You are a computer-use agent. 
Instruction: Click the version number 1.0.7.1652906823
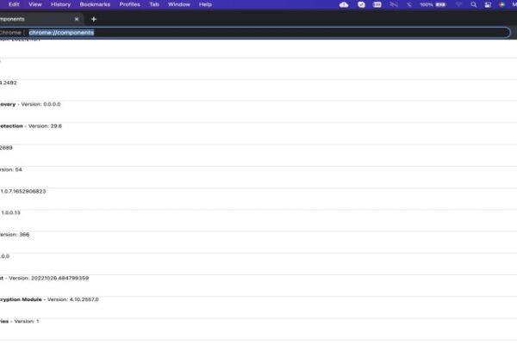pyautogui.click(x=23, y=191)
